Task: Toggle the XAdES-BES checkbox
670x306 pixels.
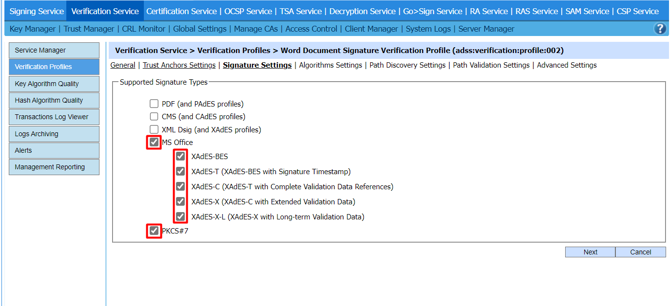Action: tap(180, 156)
